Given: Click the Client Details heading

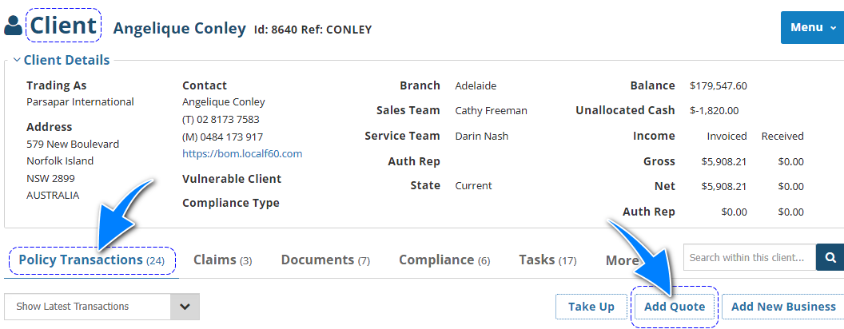Looking at the screenshot, I should coord(66,60).
